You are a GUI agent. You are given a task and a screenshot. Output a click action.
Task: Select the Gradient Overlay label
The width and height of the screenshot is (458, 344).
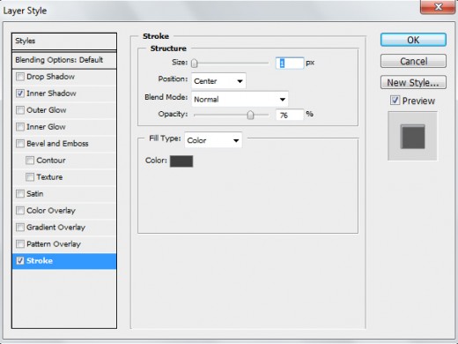(56, 228)
